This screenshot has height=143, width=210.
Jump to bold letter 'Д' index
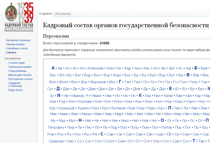tap(58, 88)
